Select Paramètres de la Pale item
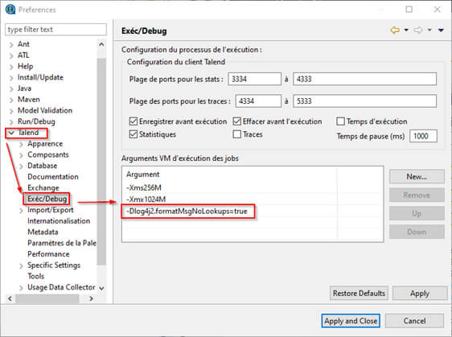The width and height of the screenshot is (452, 337). pos(62,243)
